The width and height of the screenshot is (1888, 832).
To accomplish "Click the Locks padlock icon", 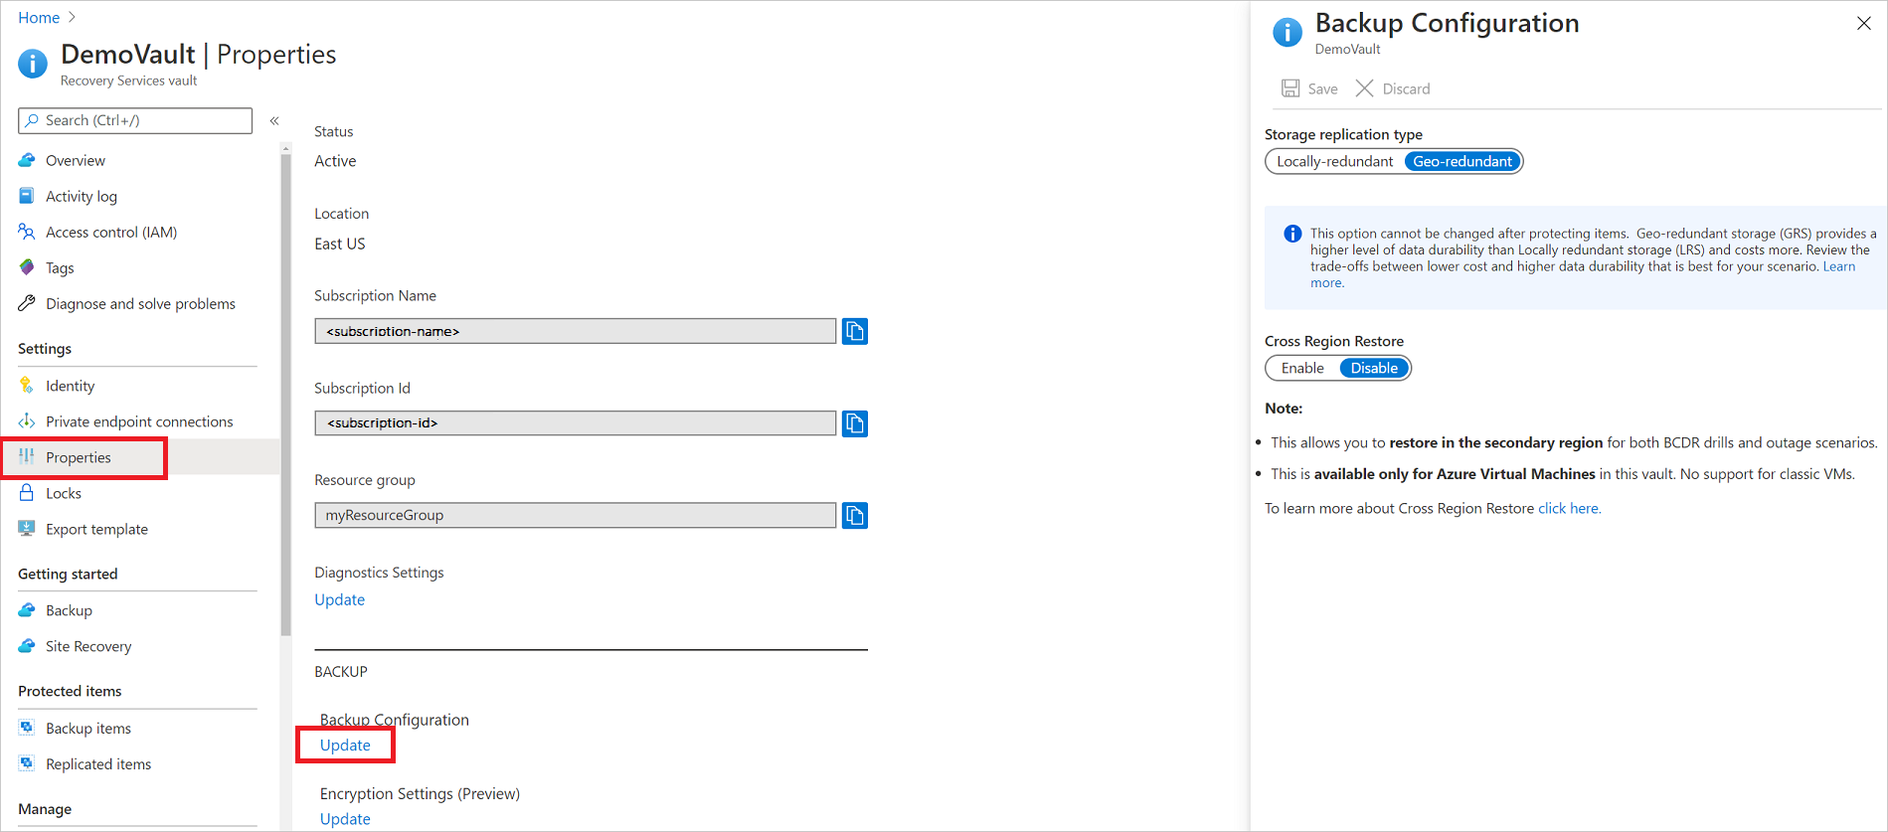I will 27,493.
